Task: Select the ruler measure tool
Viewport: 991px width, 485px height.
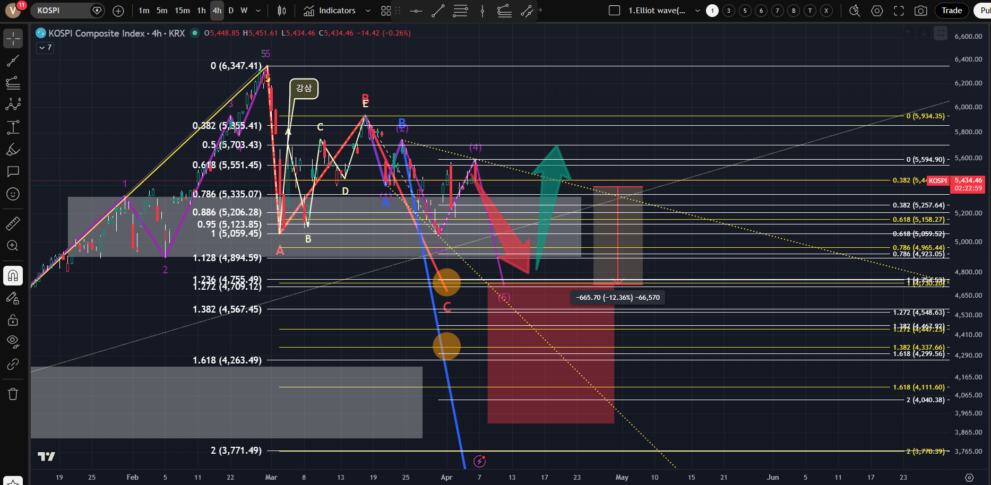Action: (13, 223)
